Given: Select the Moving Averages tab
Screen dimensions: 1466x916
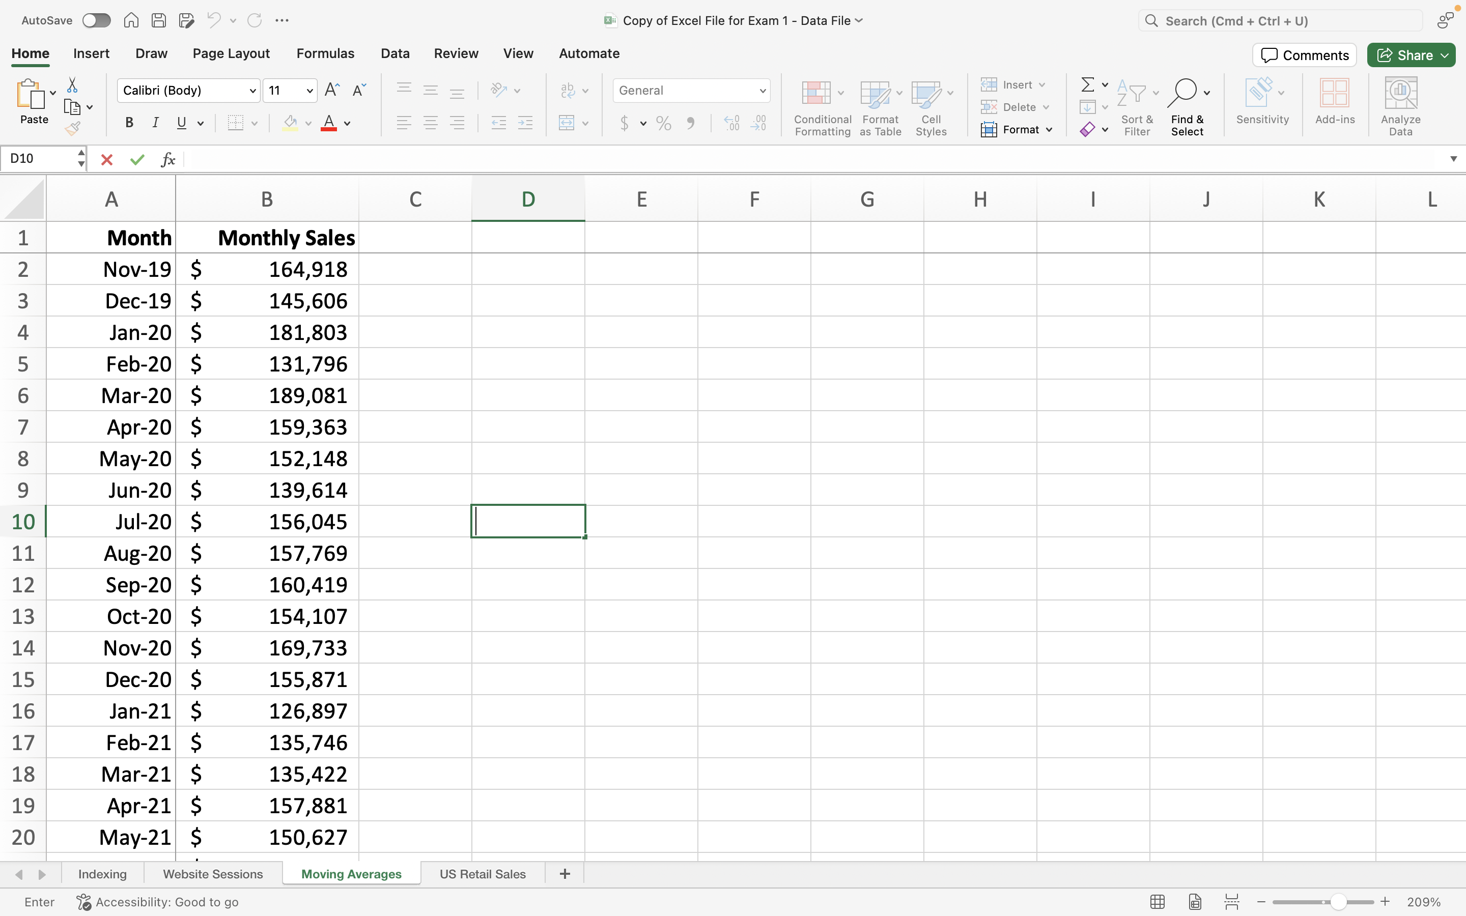Looking at the screenshot, I should (x=351, y=874).
